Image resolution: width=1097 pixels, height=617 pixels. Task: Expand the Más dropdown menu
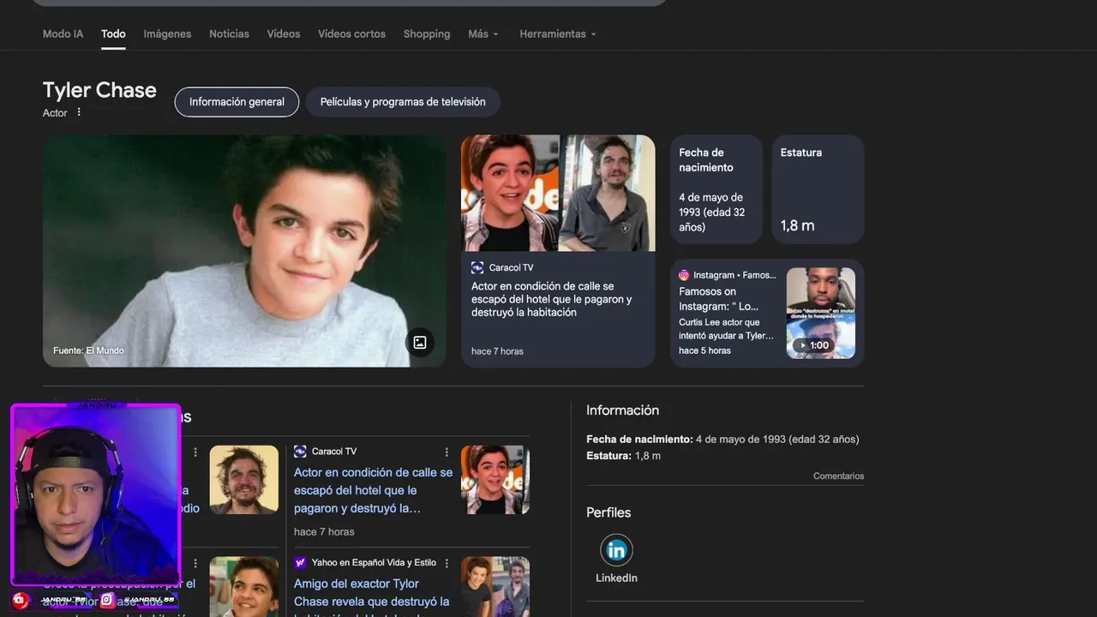pos(483,33)
